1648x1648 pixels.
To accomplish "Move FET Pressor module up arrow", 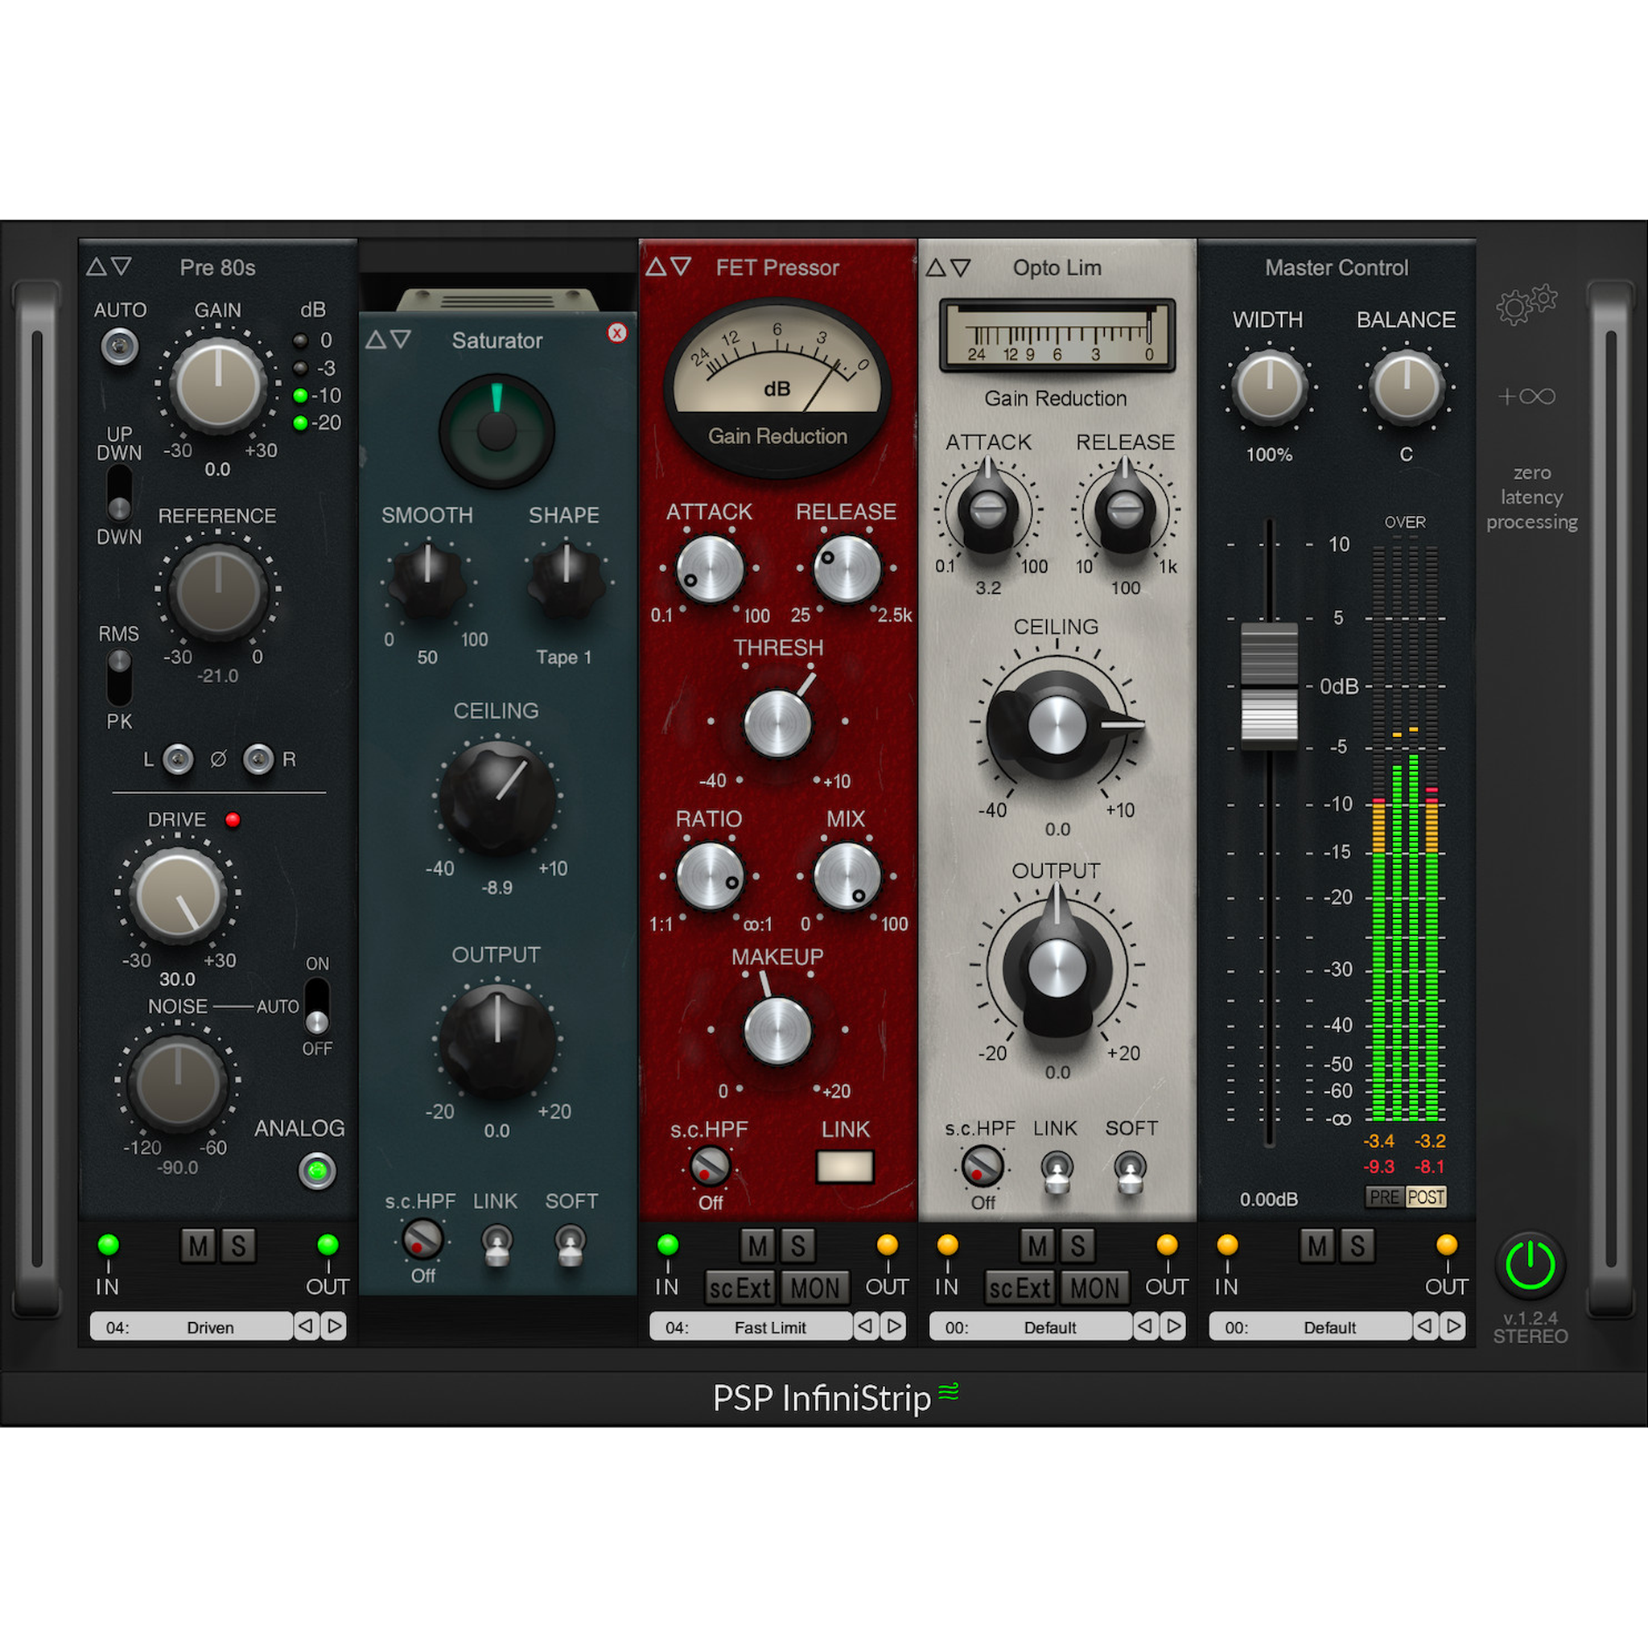I will pyautogui.click(x=655, y=267).
